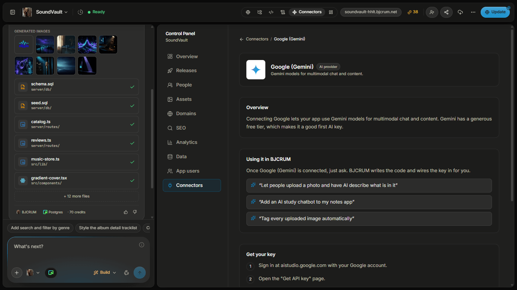Go to Releases in Control Panel
The height and width of the screenshot is (290, 517).
click(x=192, y=71)
